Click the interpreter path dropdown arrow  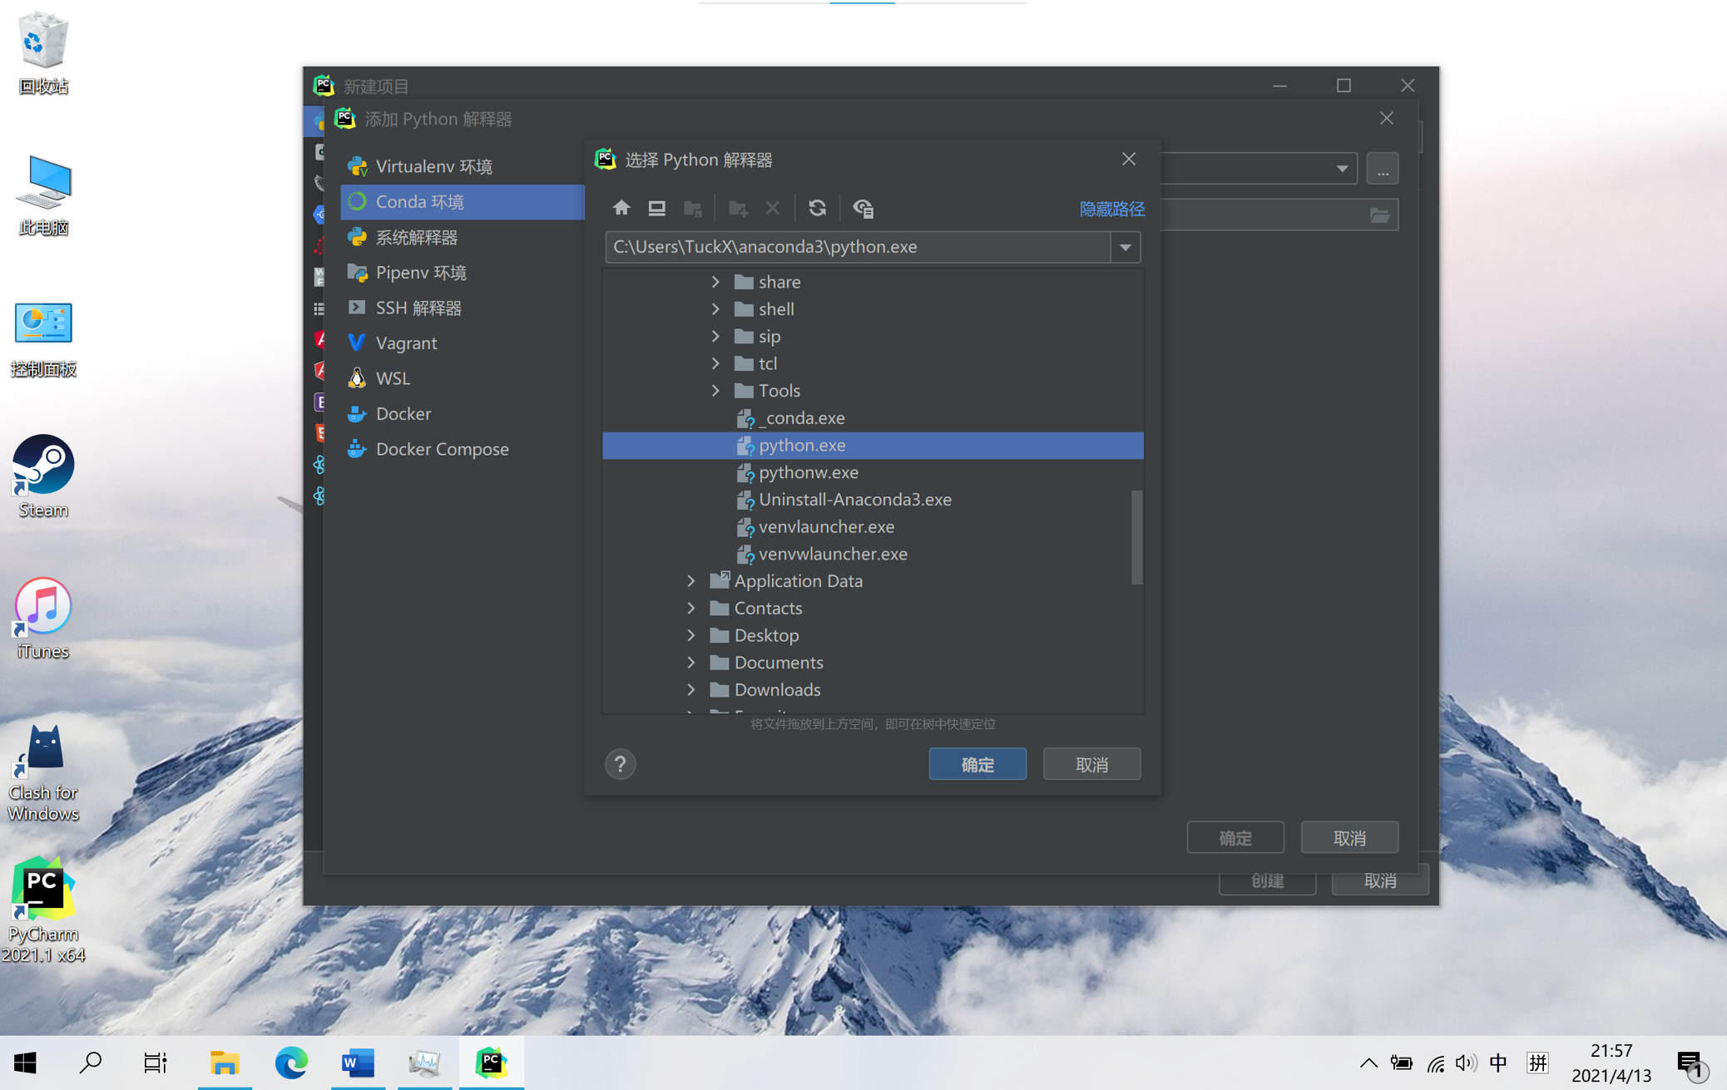1126,246
